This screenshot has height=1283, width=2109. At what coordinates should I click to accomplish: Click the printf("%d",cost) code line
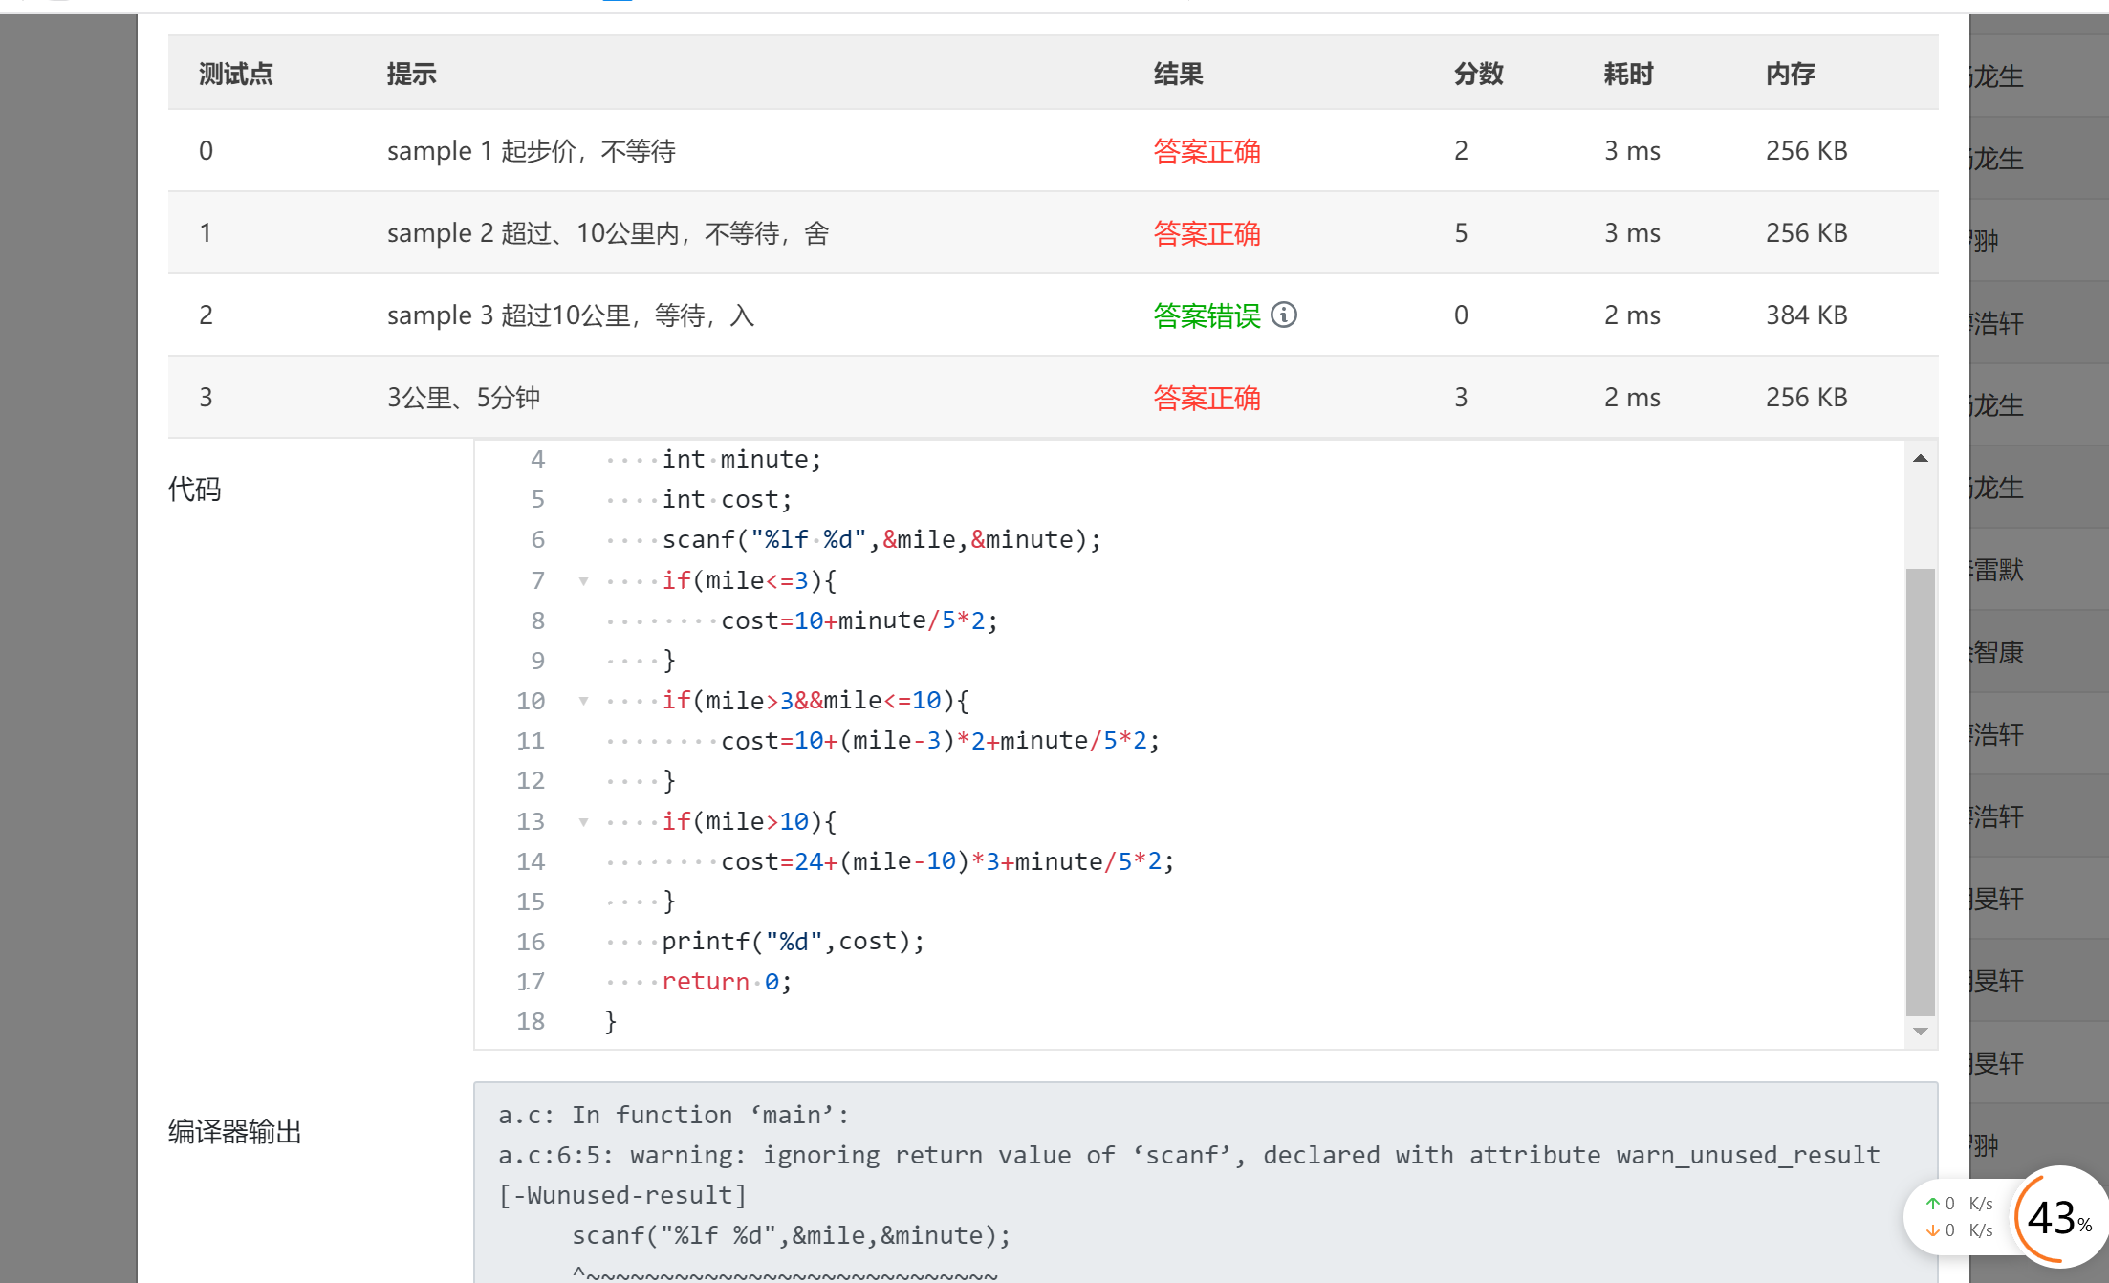794,942
